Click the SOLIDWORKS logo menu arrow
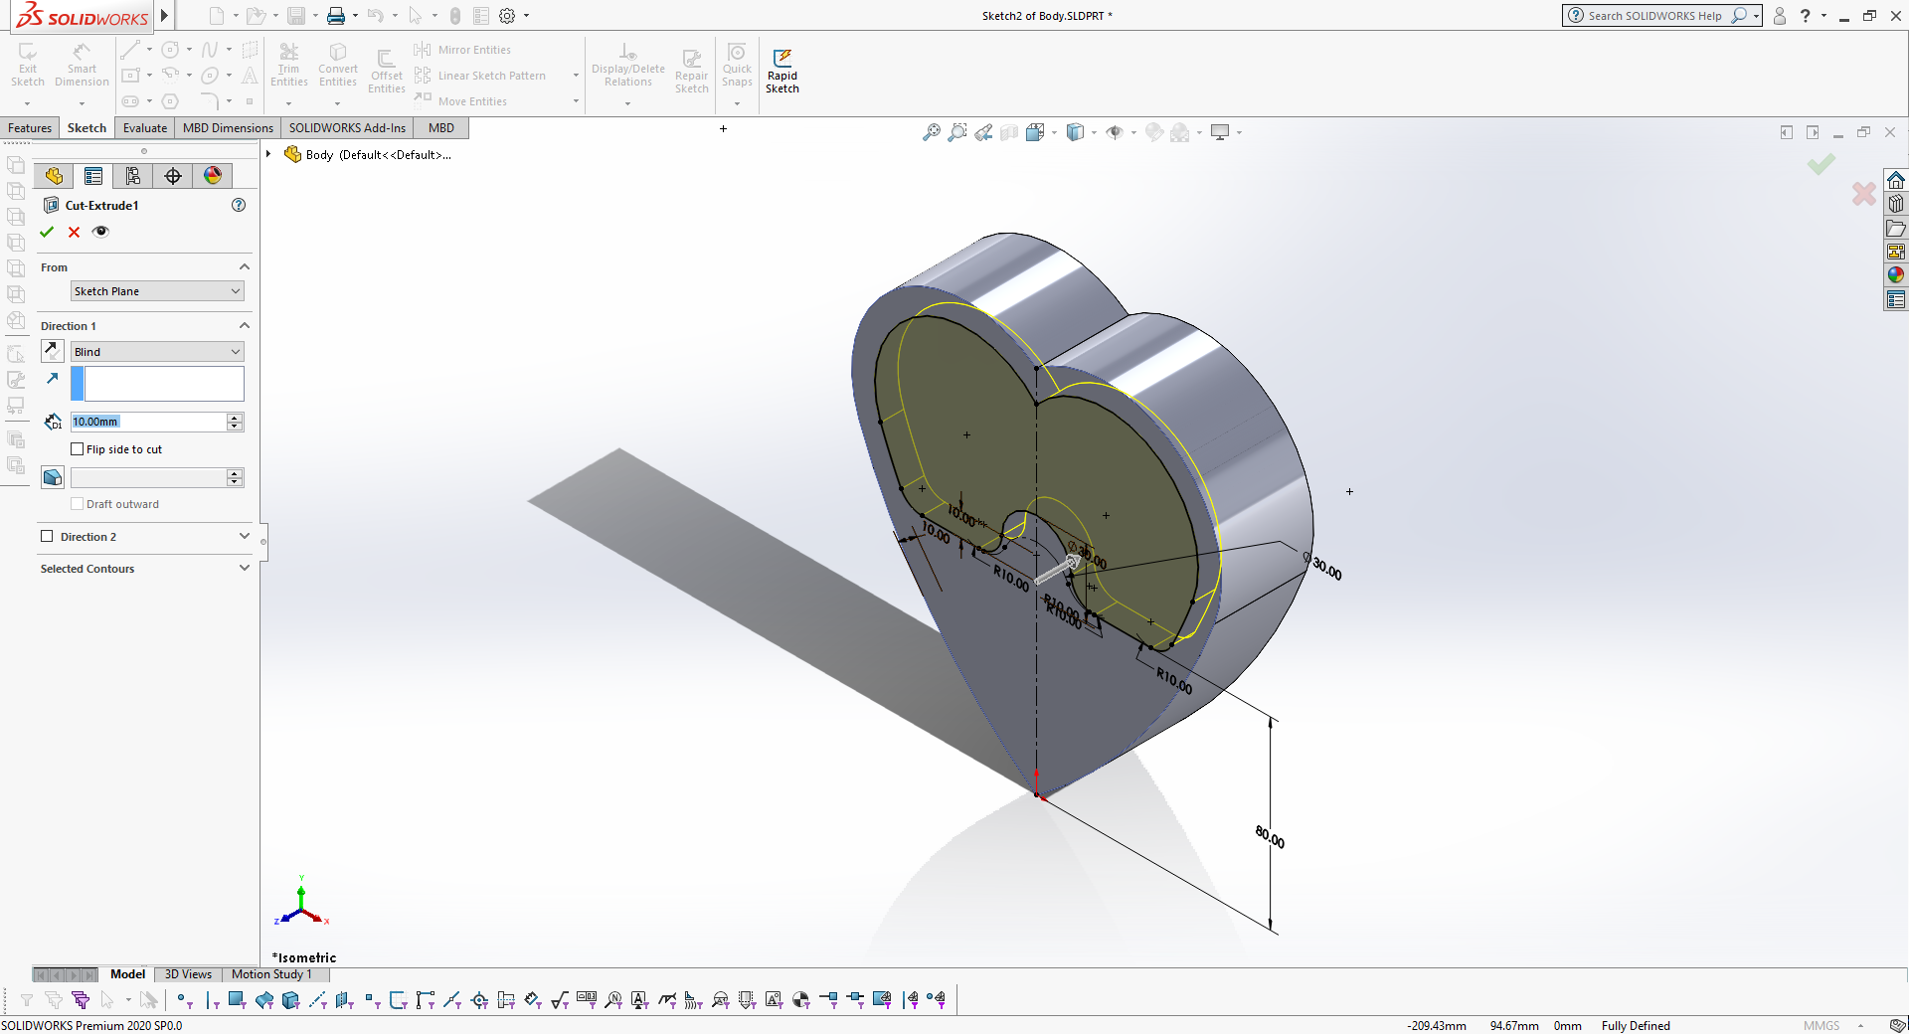1909x1034 pixels. click(165, 16)
